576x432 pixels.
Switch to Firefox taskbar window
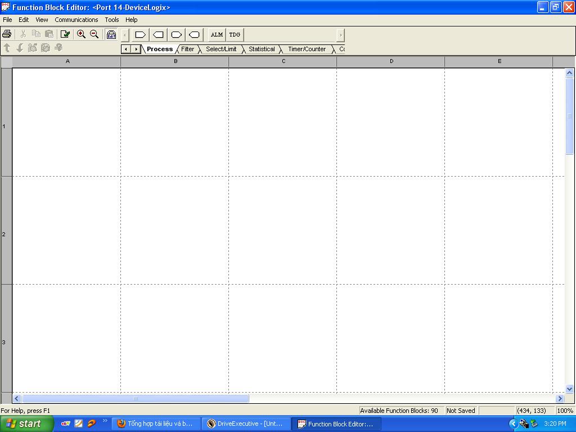tap(156, 424)
